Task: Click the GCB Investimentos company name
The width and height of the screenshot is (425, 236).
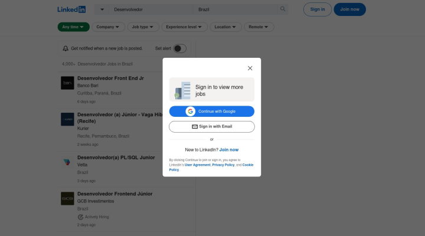Action: 96,201
